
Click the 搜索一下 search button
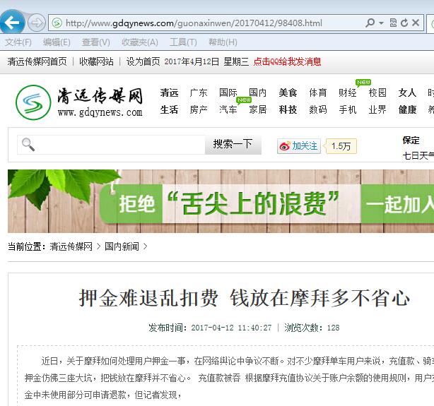click(x=233, y=145)
